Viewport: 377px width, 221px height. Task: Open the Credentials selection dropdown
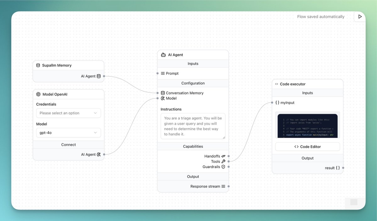pyautogui.click(x=68, y=113)
